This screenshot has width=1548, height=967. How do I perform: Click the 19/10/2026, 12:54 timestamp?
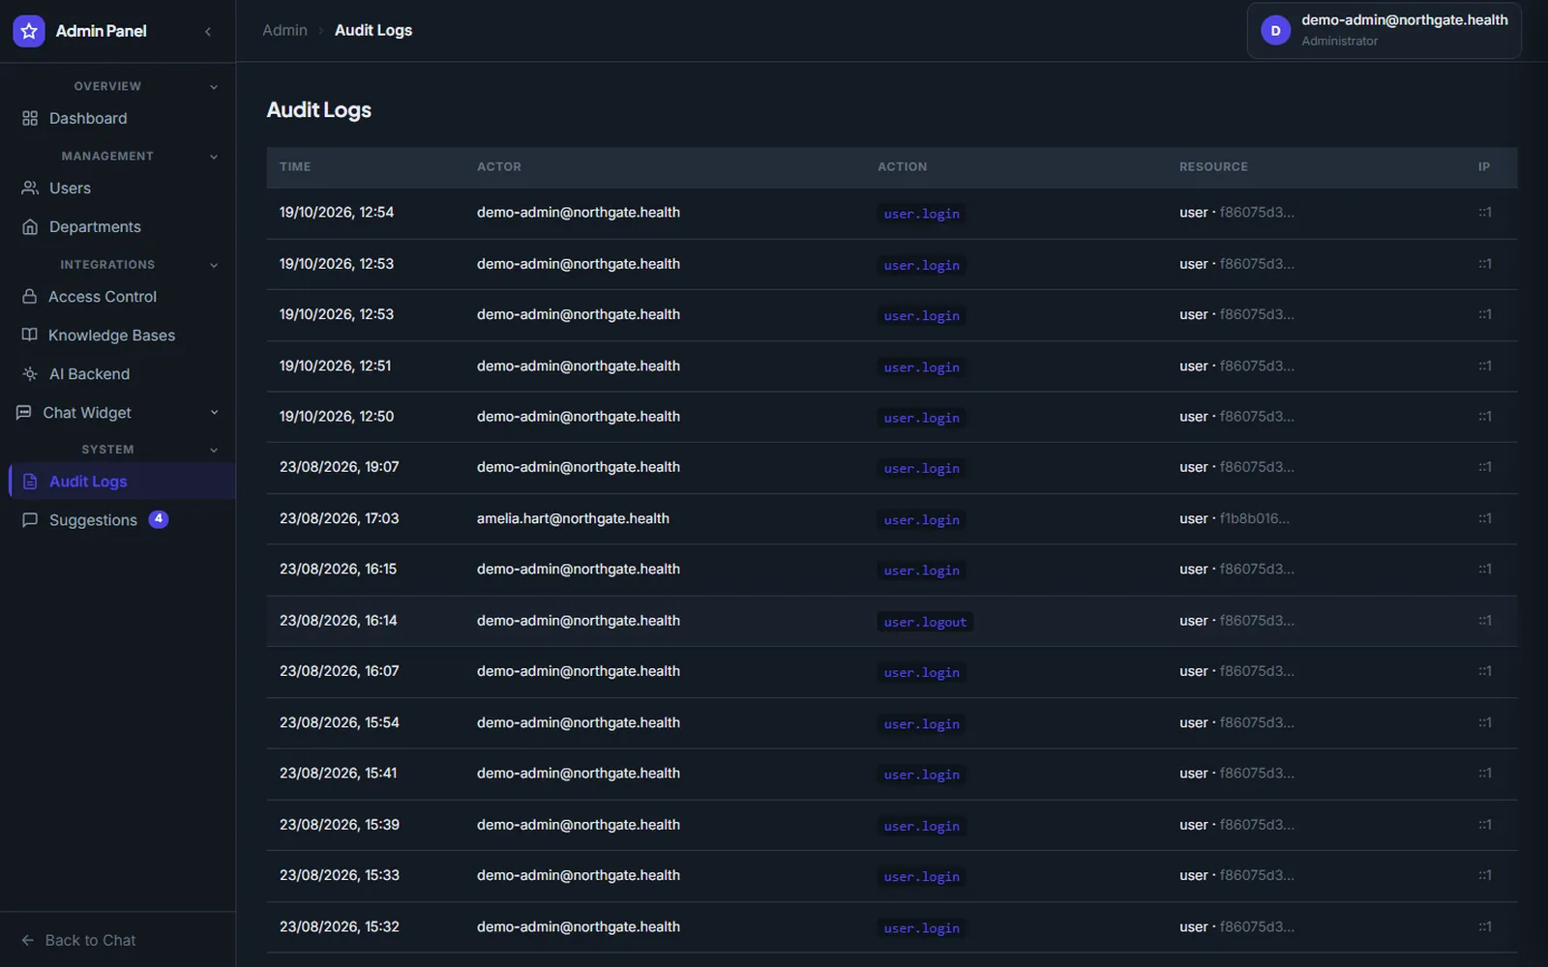tap(337, 212)
